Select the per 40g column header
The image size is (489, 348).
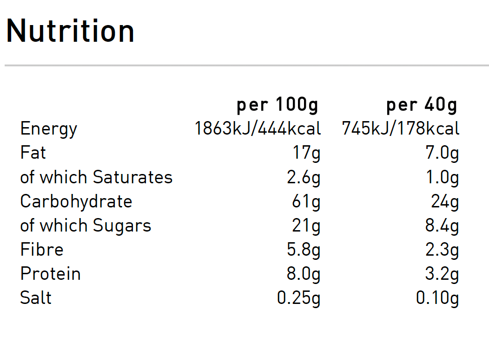(422, 105)
